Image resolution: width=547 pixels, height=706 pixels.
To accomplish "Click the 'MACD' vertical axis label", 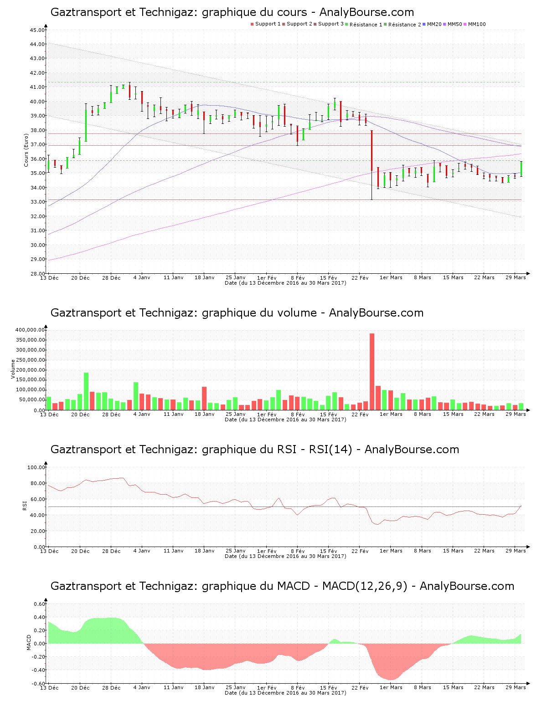I will 29,642.
